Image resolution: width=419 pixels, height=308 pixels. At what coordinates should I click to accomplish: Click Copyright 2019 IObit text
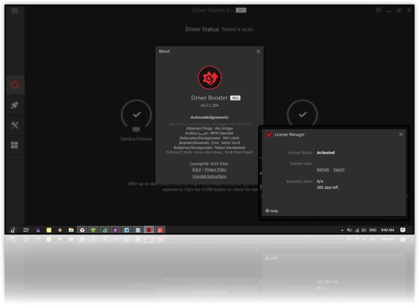(209, 164)
